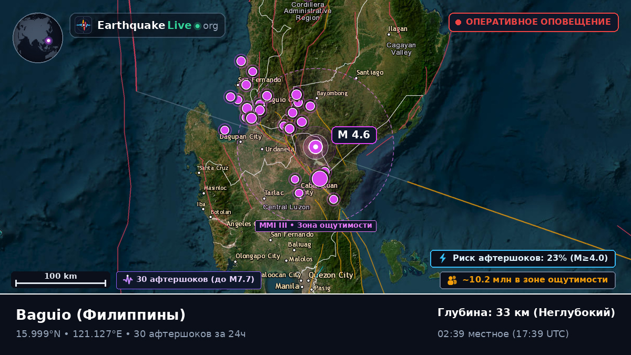Image resolution: width=631 pixels, height=355 pixels.
Task: Select the aftershock marker above Dagupan City label
Action: [225, 130]
